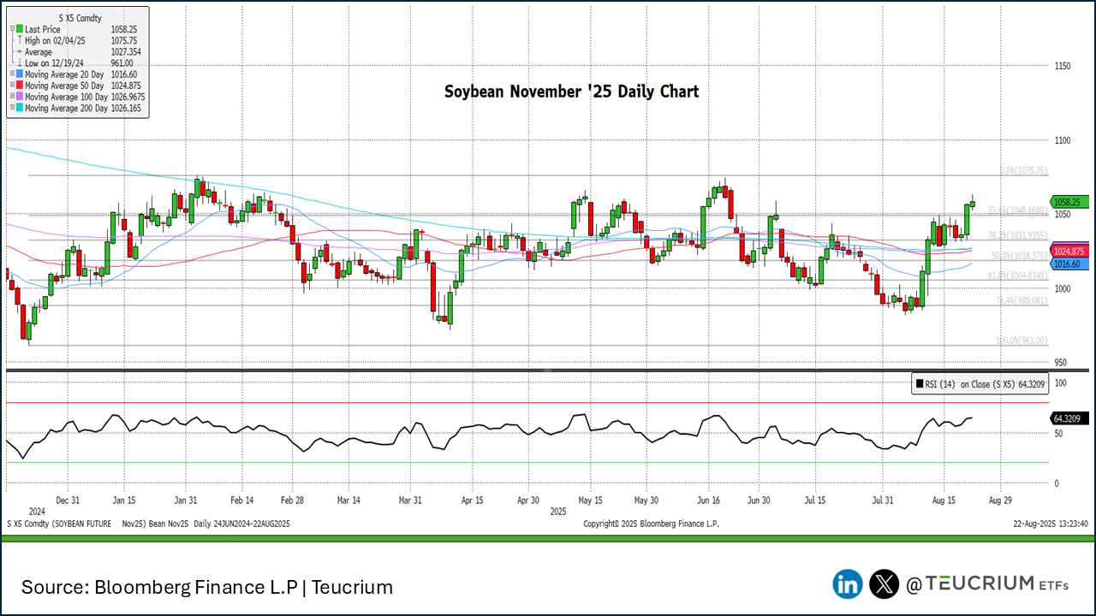Click the 'RSI (14) on Close (S X5) 64.3209' legend

point(979,384)
